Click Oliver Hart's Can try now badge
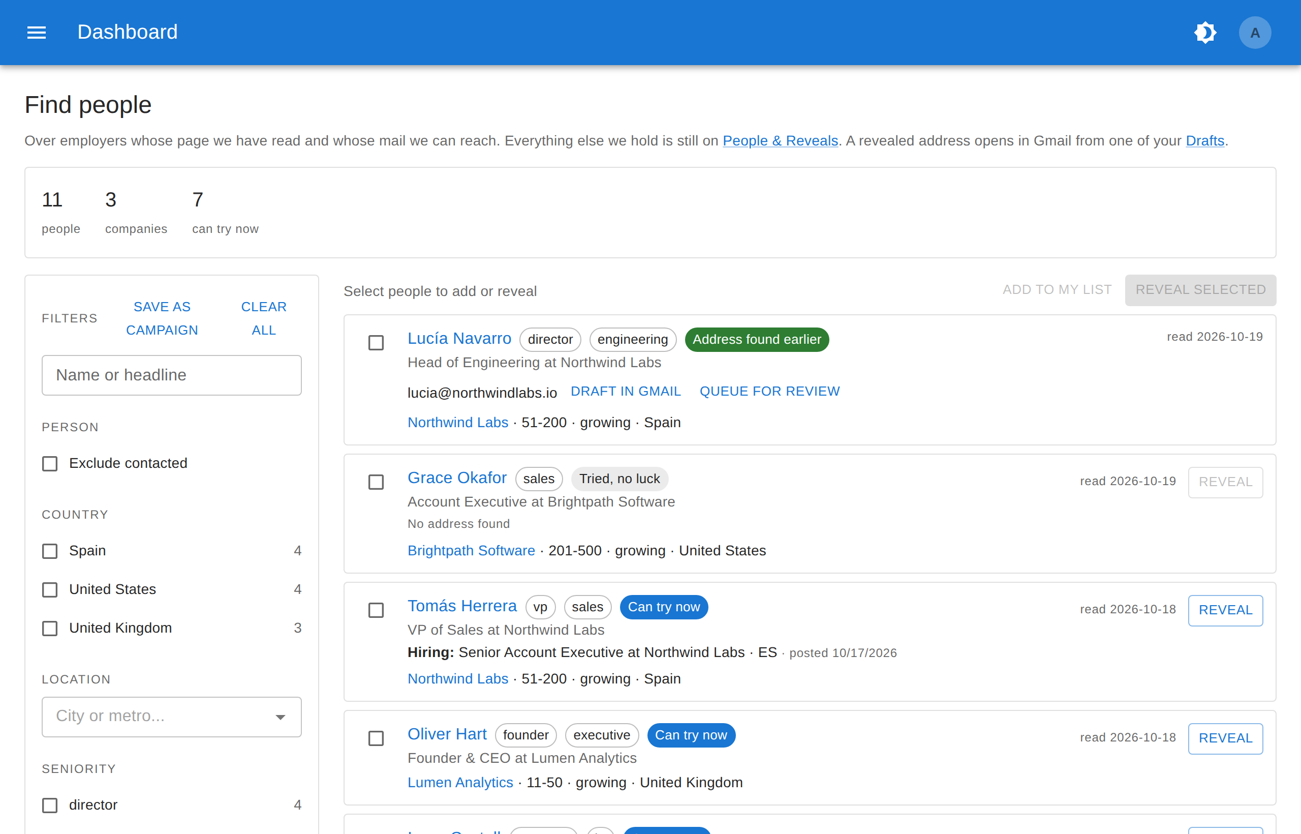 [x=691, y=735]
